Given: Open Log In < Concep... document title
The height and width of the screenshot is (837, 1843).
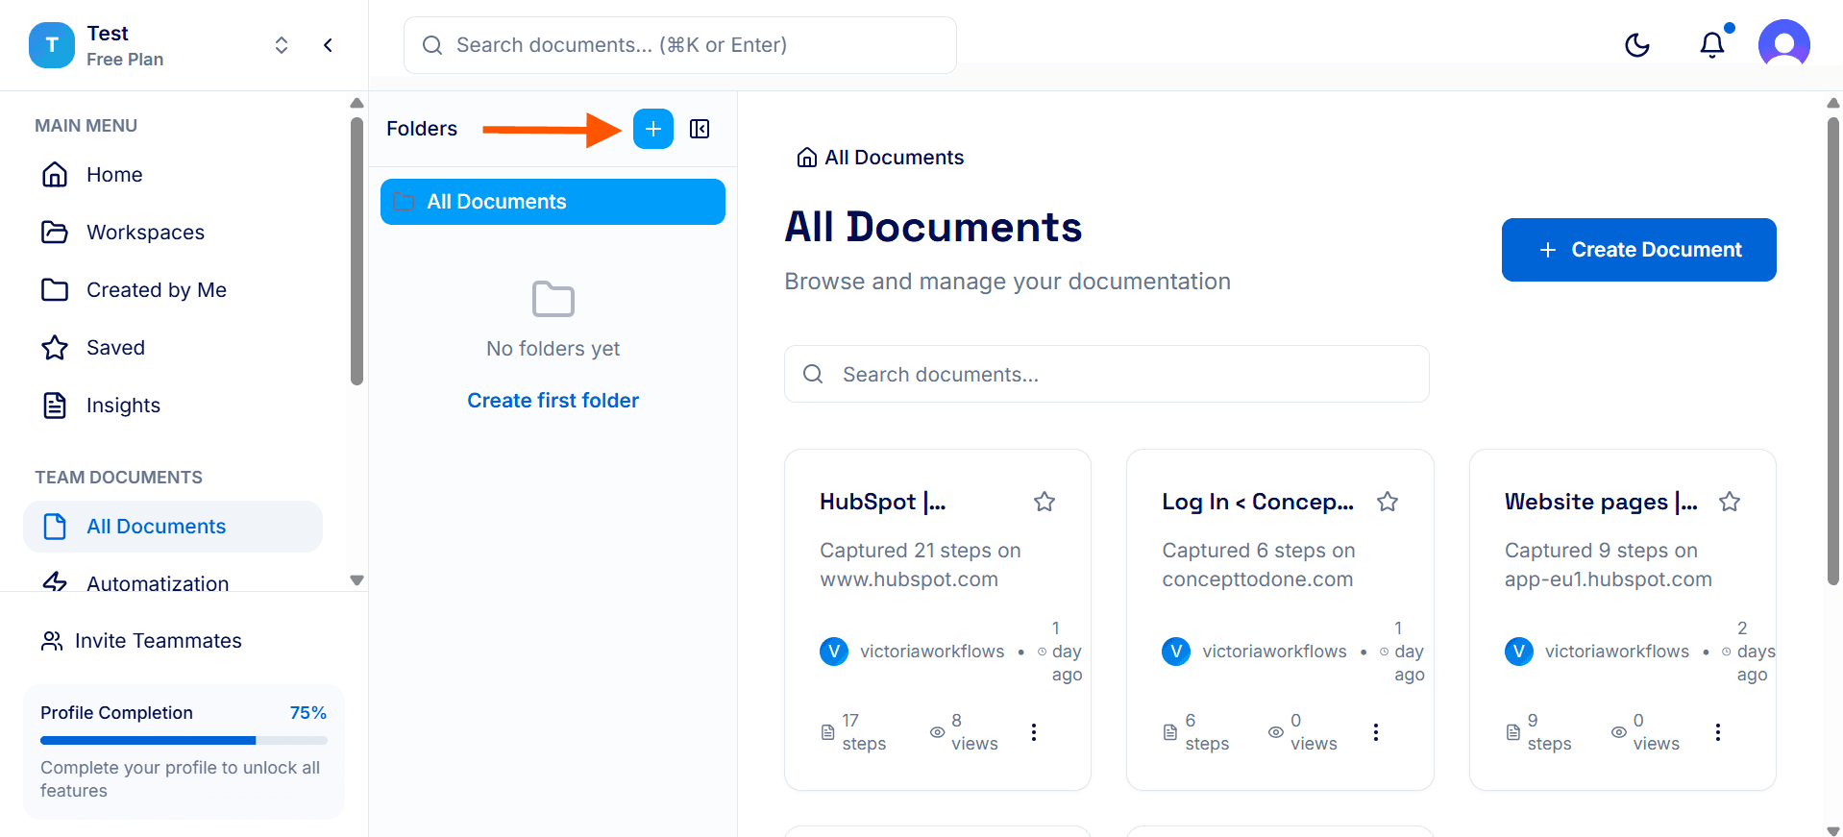Looking at the screenshot, I should click(x=1258, y=502).
